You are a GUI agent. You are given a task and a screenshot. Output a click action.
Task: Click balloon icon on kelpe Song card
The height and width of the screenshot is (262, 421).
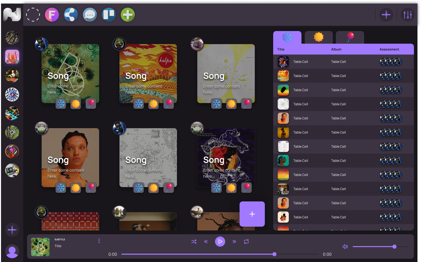pos(169,103)
